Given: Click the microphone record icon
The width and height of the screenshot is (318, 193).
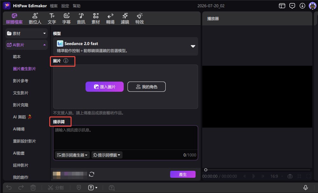Looking at the screenshot, I should coord(305,188).
